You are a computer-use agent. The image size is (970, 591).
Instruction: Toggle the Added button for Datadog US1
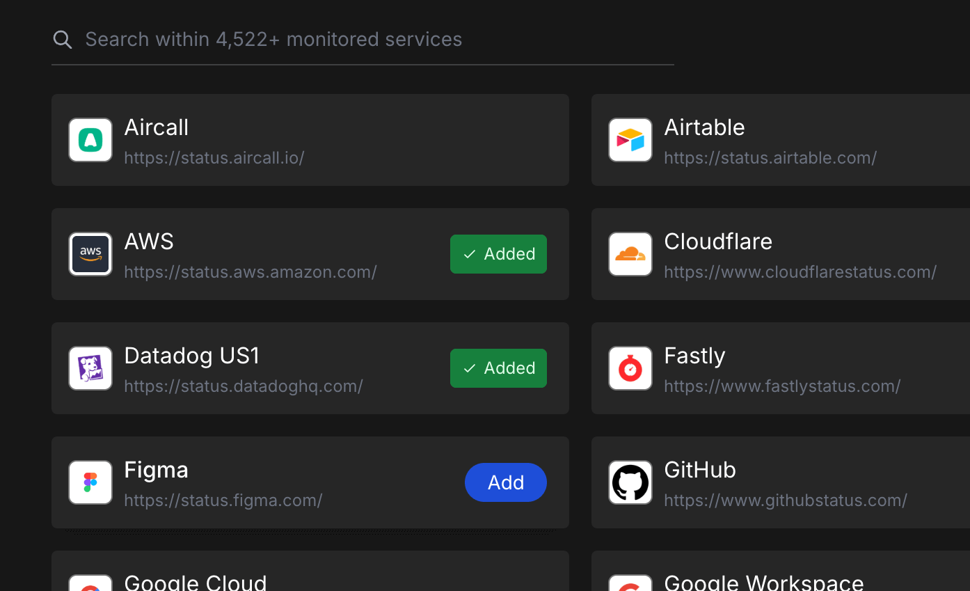tap(498, 368)
